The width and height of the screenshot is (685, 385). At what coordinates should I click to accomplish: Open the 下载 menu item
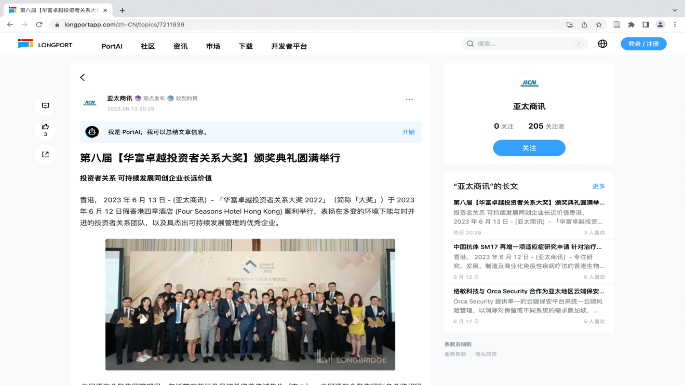[246, 46]
